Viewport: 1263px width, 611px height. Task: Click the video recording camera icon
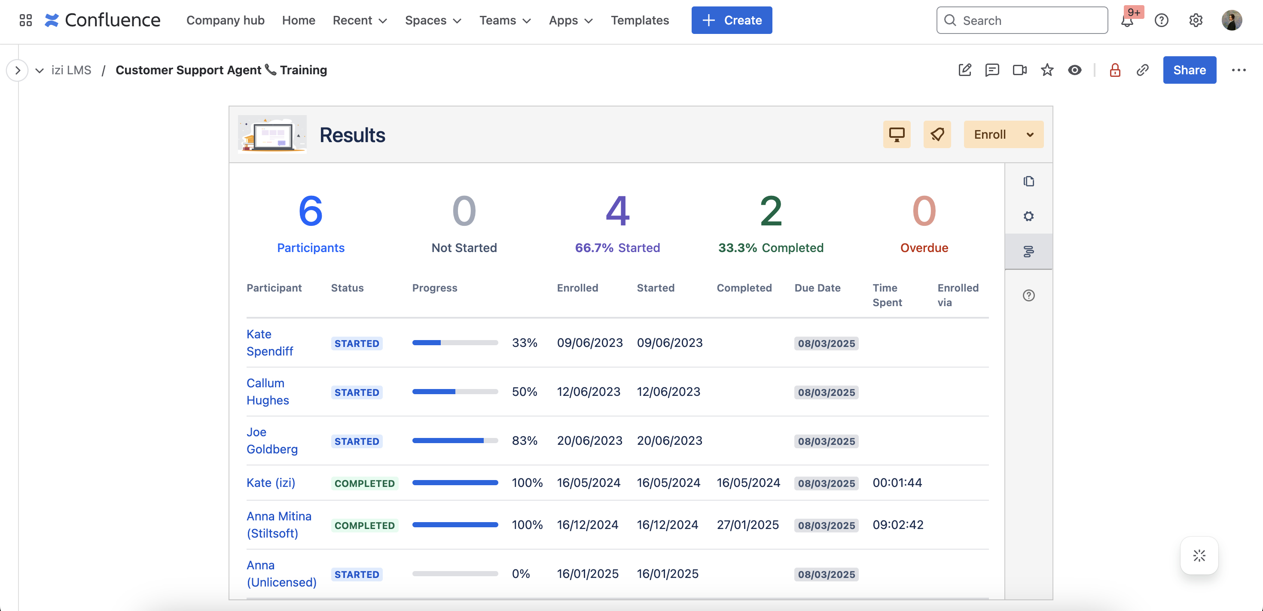pyautogui.click(x=1019, y=70)
